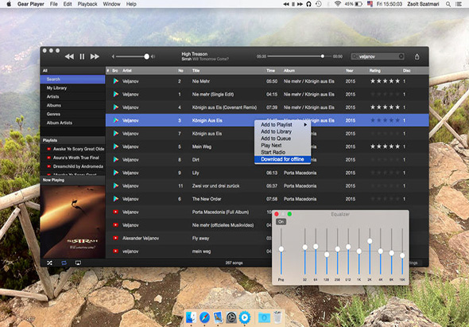Click the playlist icon for Asura's Wrath True Final
The image size is (469, 327).
tap(48, 158)
